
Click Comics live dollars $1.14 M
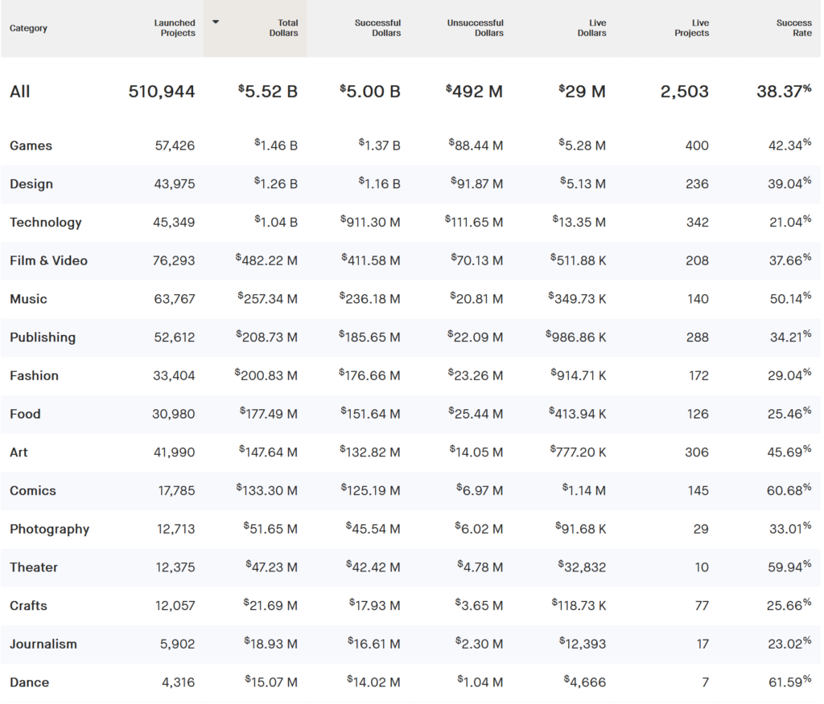[584, 491]
